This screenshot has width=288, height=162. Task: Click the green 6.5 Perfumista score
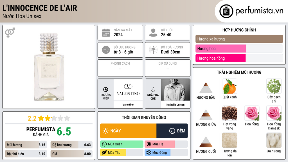point(64,132)
